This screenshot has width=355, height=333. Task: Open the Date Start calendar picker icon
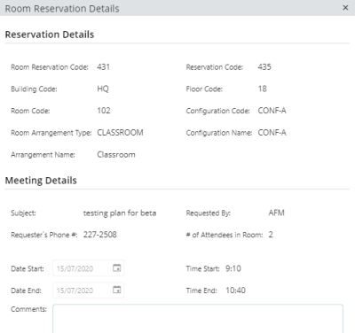(117, 267)
